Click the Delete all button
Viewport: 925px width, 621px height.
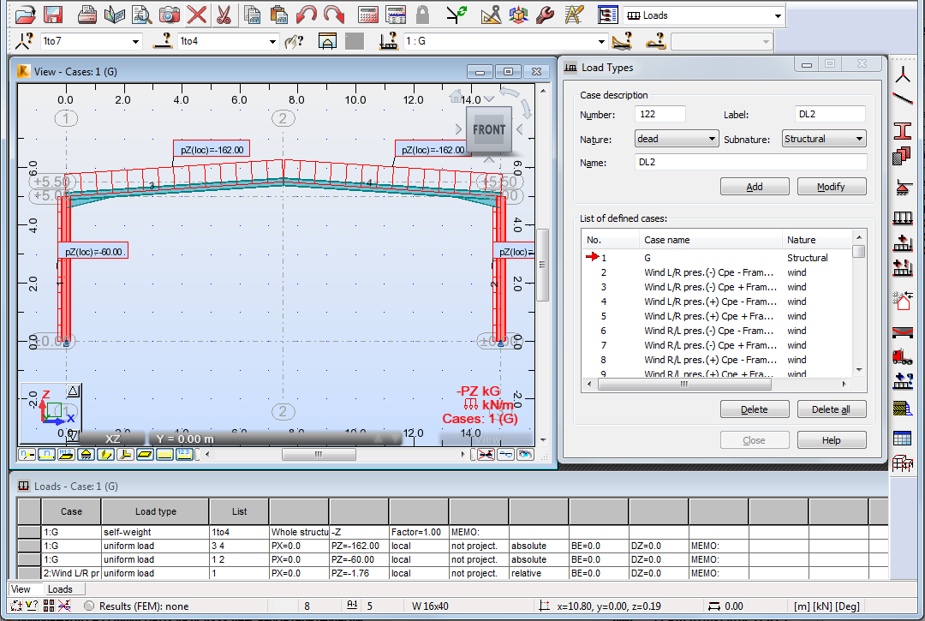[831, 409]
